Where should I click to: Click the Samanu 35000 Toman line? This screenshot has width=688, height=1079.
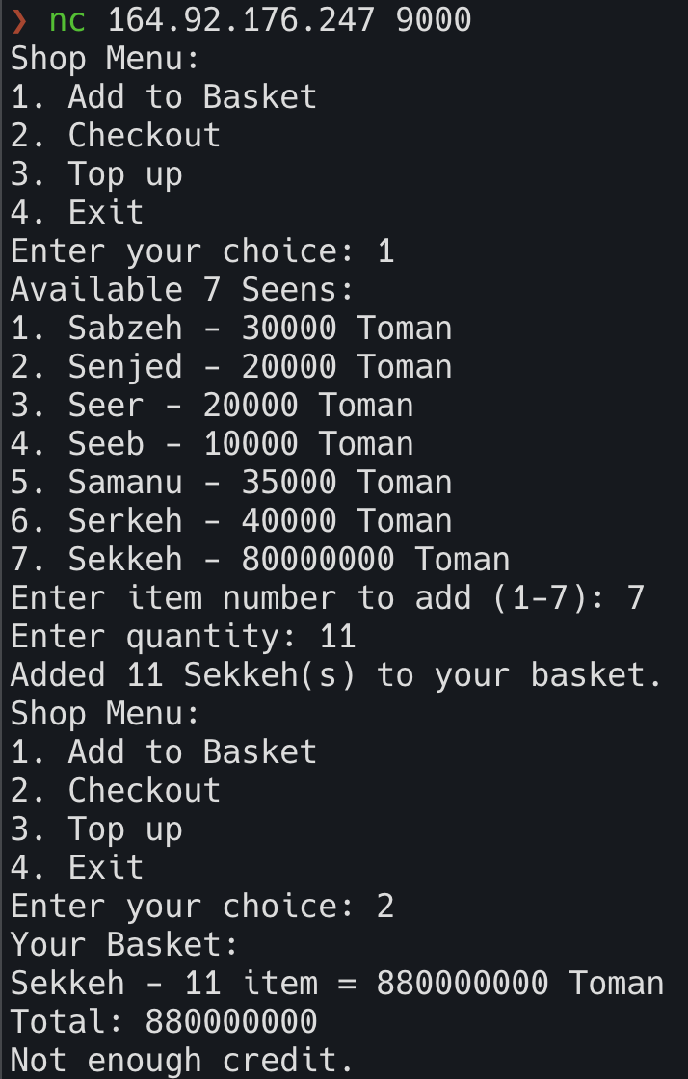pyautogui.click(x=231, y=482)
